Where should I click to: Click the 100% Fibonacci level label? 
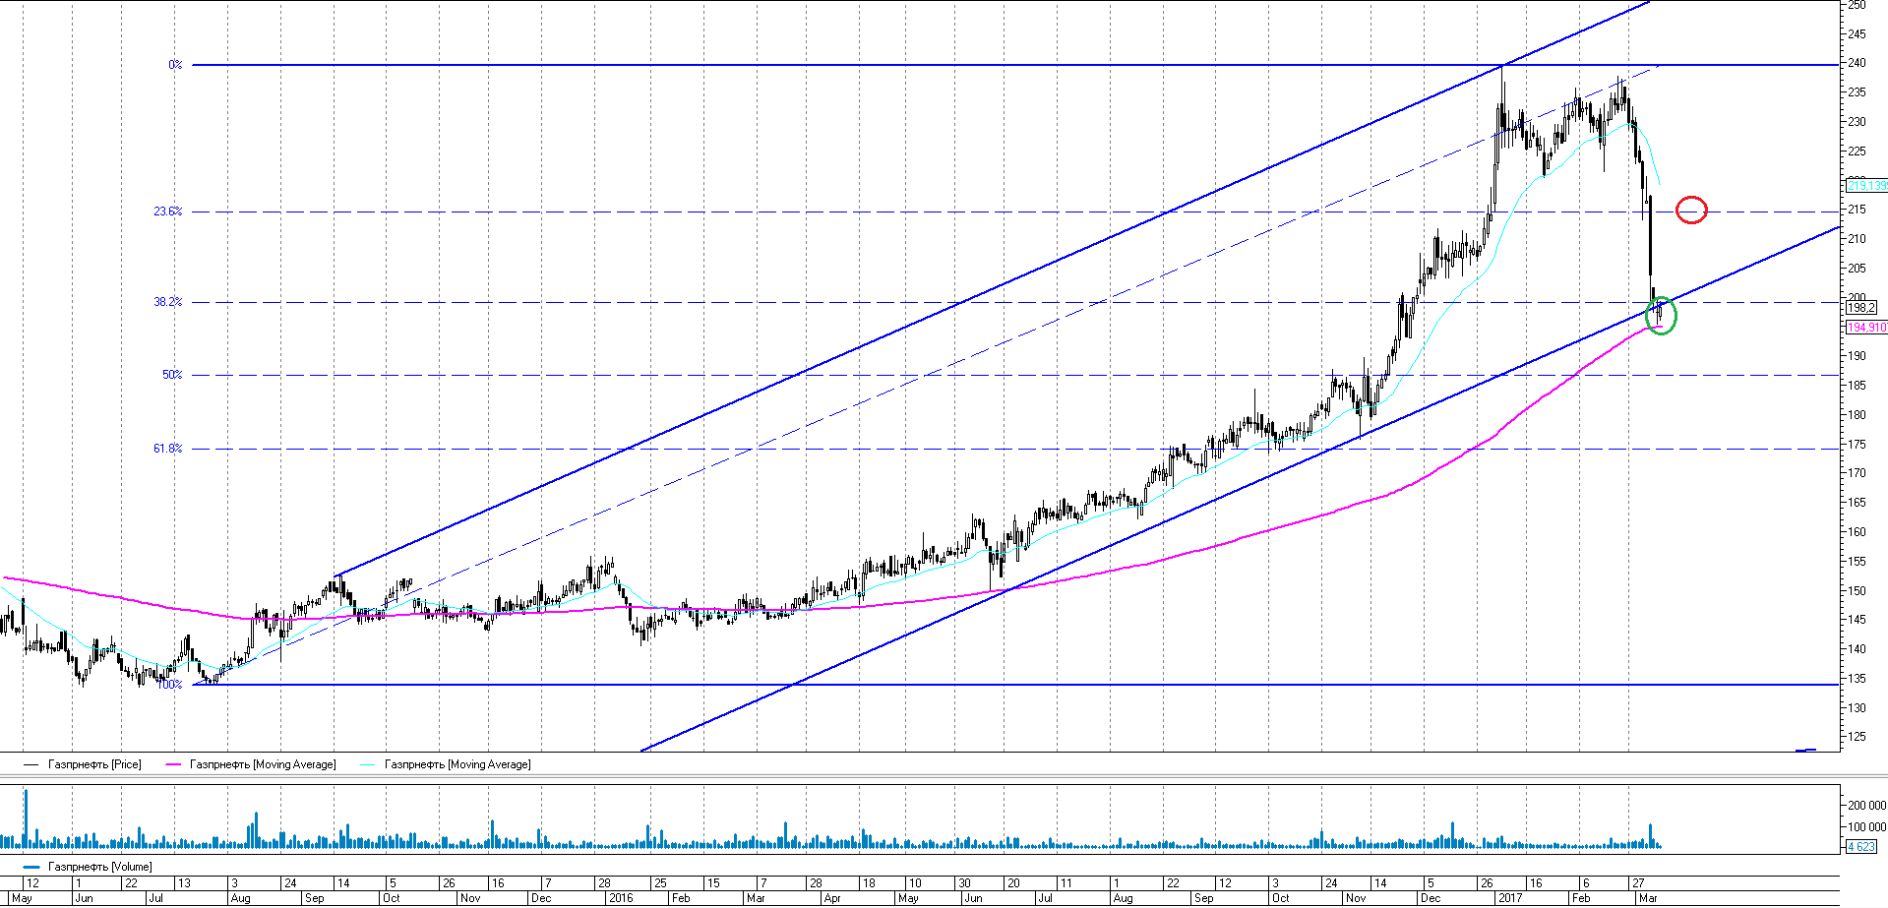(170, 685)
